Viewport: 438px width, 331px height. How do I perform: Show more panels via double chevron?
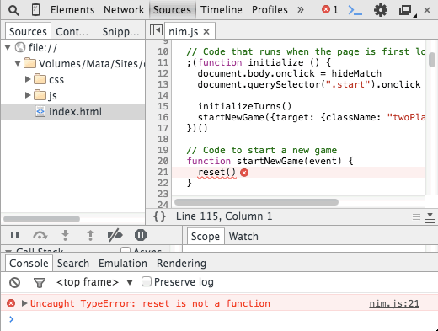[x=301, y=10]
